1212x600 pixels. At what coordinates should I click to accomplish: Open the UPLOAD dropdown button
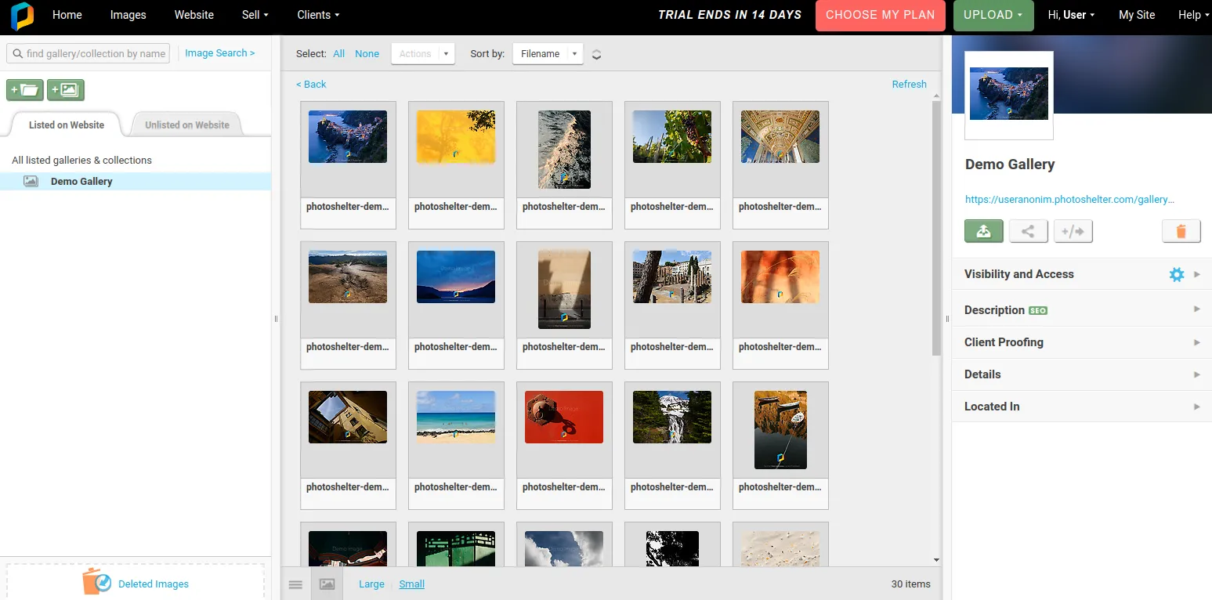993,15
